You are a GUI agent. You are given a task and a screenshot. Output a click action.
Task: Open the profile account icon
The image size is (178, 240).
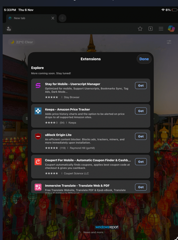point(9,29)
